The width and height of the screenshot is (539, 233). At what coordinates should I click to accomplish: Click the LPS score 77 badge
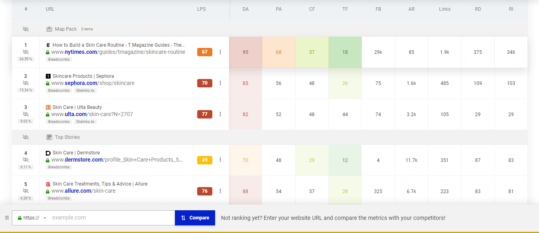(205, 114)
